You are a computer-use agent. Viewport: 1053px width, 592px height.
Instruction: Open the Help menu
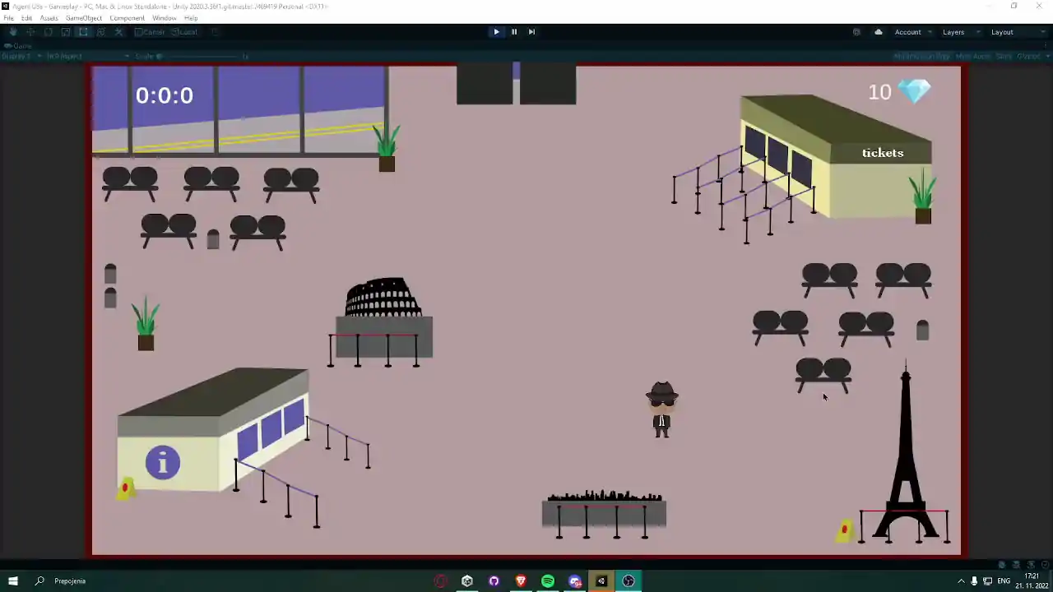tap(191, 18)
